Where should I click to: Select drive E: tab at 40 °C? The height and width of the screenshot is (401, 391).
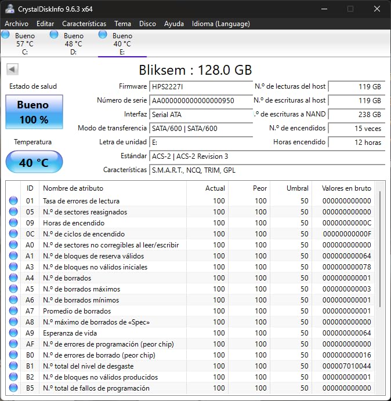(x=122, y=43)
